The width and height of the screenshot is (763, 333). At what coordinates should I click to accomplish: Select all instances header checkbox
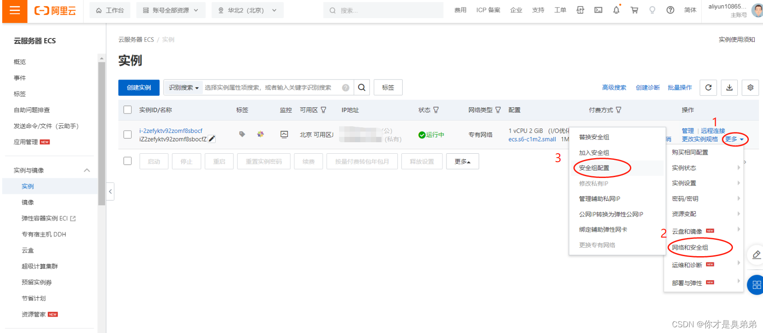tap(128, 110)
